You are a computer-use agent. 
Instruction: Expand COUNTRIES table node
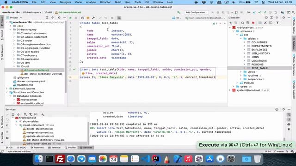click(x=245, y=42)
